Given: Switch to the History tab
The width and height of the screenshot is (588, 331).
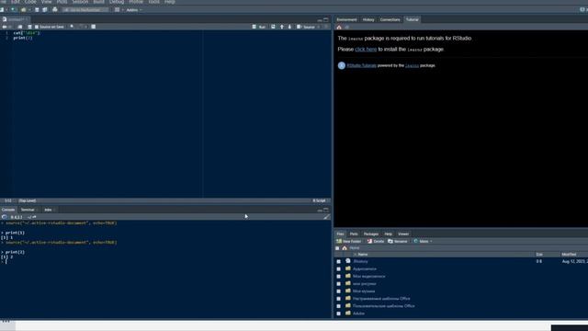Looking at the screenshot, I should (368, 19).
